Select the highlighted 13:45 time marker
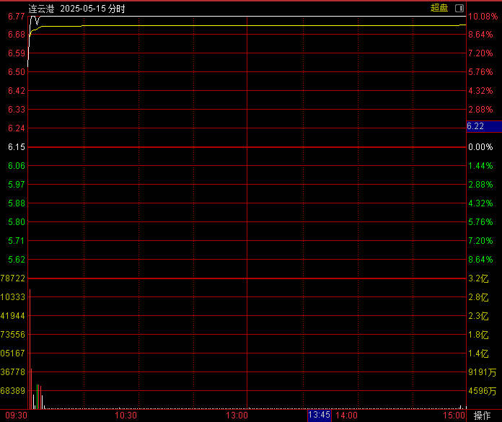The height and width of the screenshot is (422, 502). [x=319, y=416]
